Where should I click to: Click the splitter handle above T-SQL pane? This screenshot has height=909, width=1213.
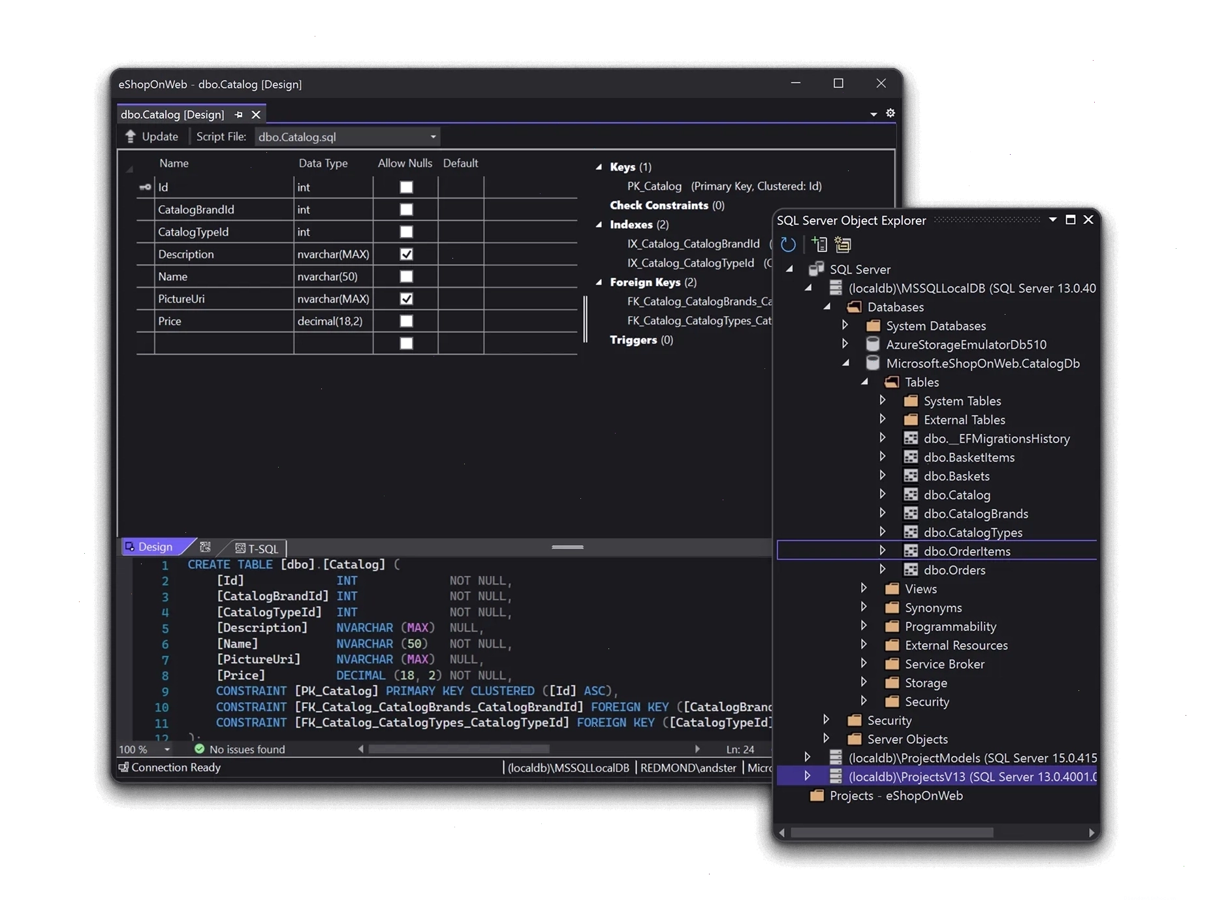[567, 547]
